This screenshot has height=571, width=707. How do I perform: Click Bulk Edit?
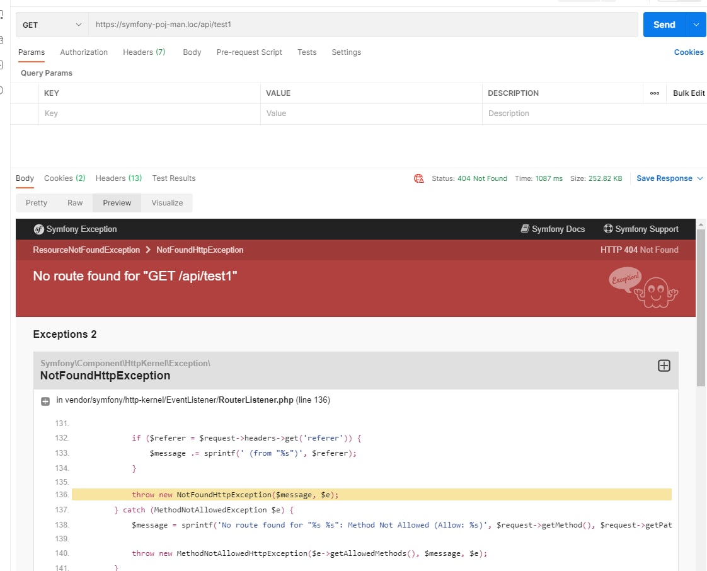tap(689, 93)
